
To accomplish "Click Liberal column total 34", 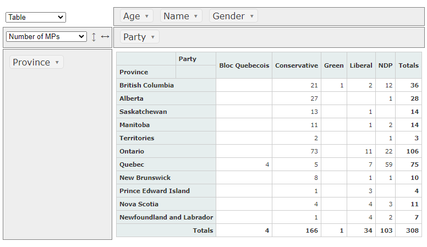I will coord(361,230).
